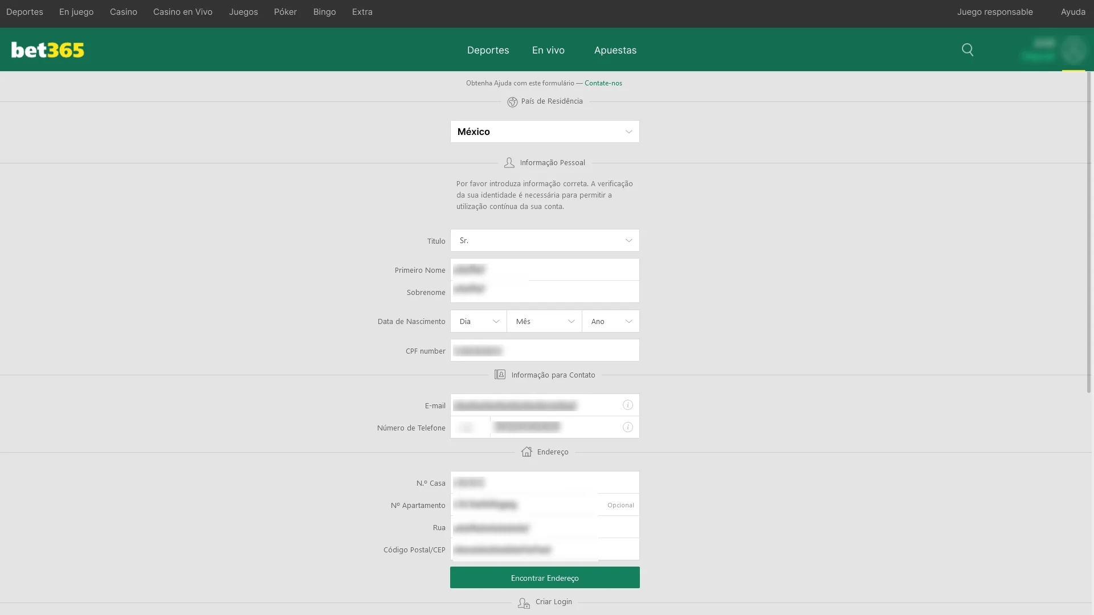Switch to the En vivo section

click(548, 50)
